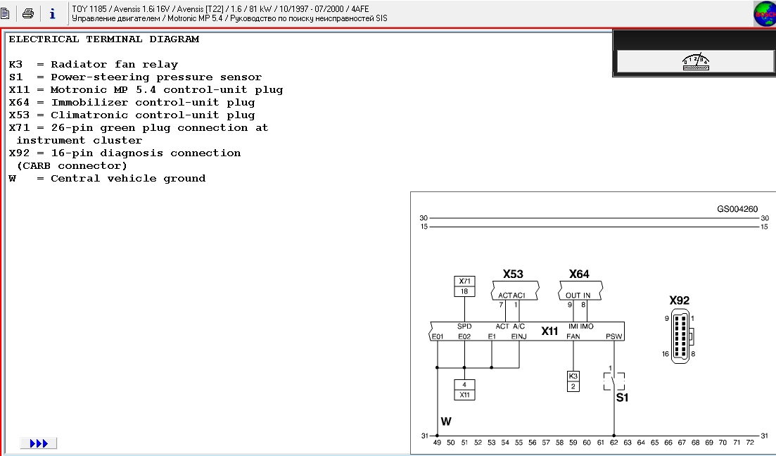Click the X71 pin 18 box

pos(464,286)
